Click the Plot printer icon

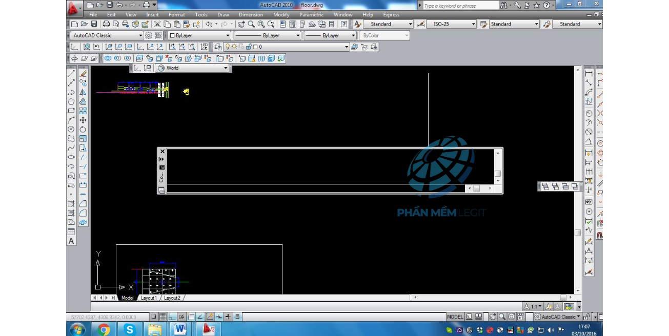point(106,24)
